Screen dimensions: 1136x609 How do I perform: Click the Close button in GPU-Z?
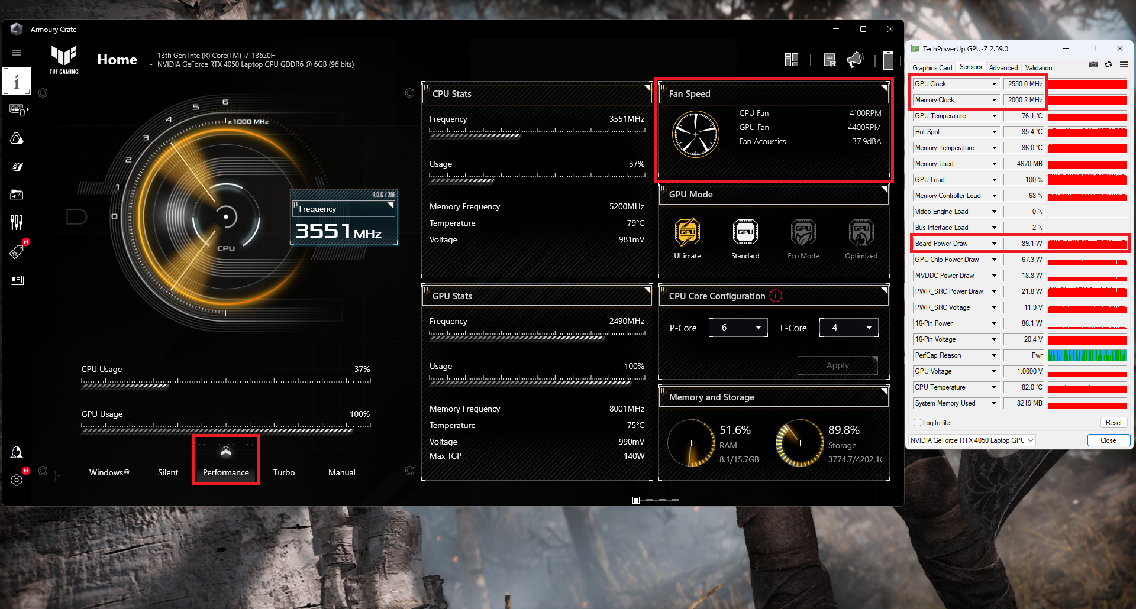coord(1108,440)
